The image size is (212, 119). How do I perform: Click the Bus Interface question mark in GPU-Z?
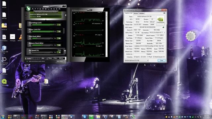164,33
